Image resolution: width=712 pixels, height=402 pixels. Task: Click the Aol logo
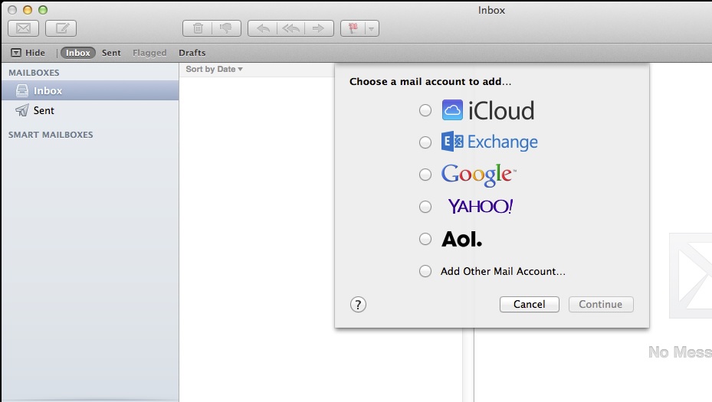[x=462, y=239]
